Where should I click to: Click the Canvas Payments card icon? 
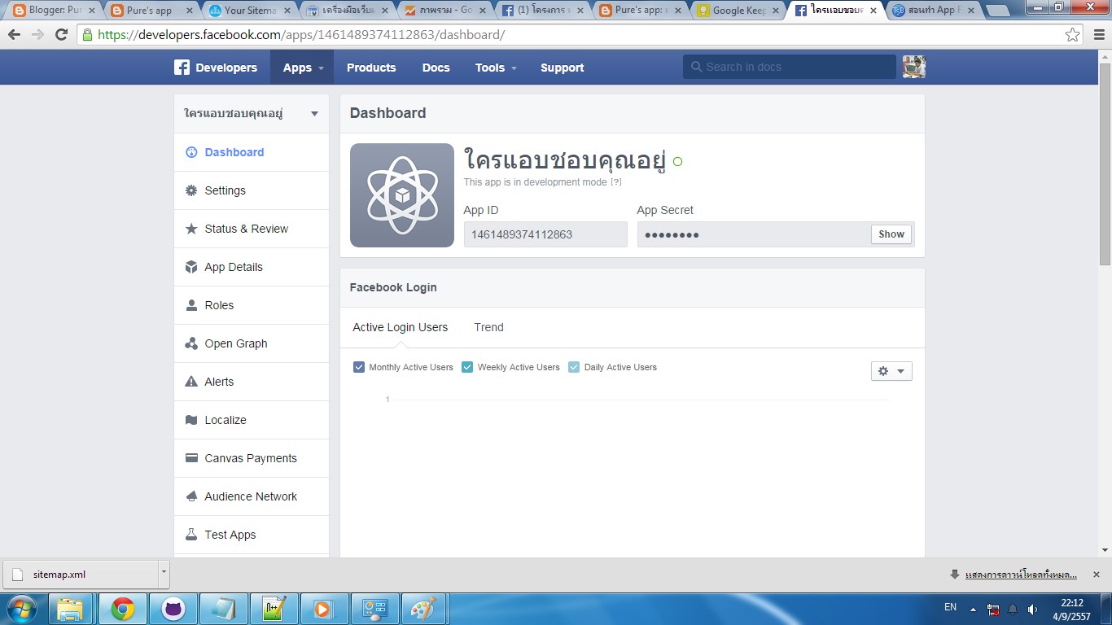pyautogui.click(x=191, y=458)
